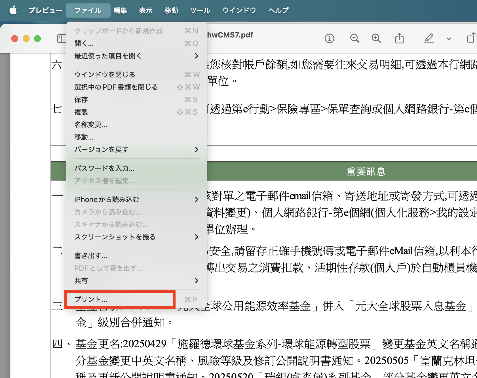Screen dimensions: 477x378
Task: Choose 保存 from the File menu
Action: [x=137, y=100]
